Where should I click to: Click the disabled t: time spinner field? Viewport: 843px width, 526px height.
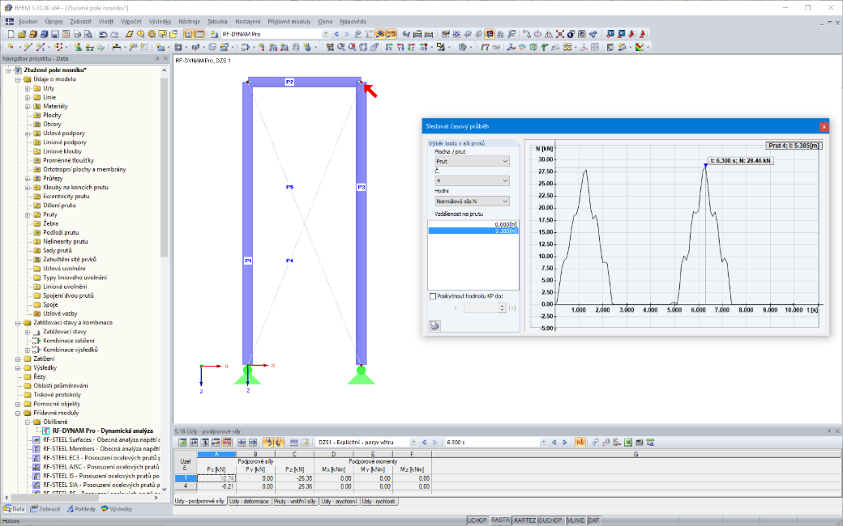(485, 308)
